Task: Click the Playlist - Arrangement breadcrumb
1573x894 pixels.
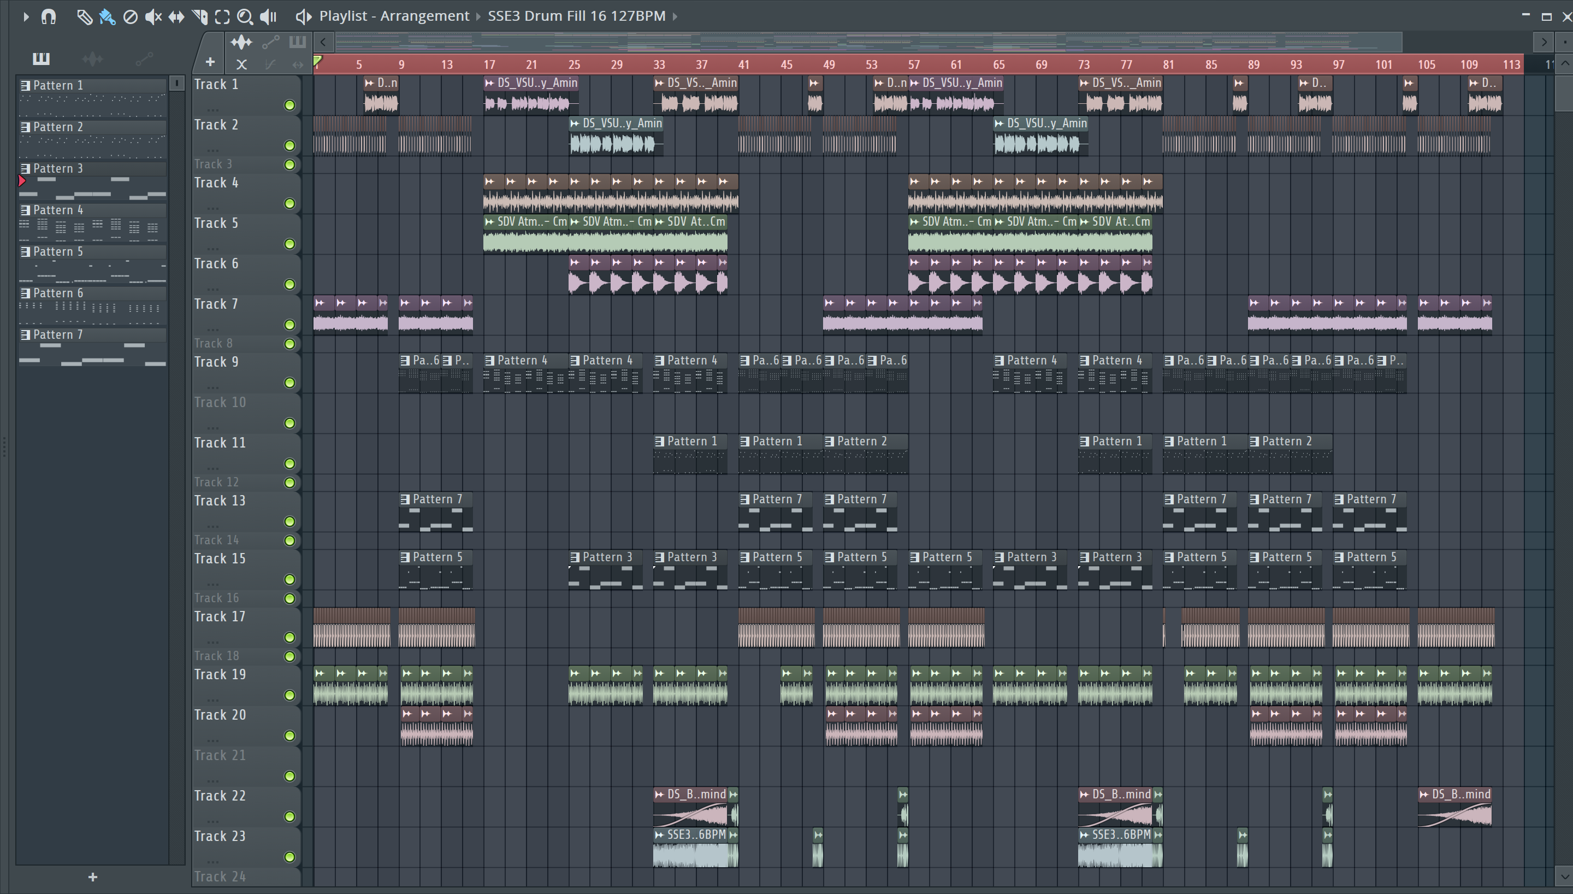Action: tap(394, 16)
